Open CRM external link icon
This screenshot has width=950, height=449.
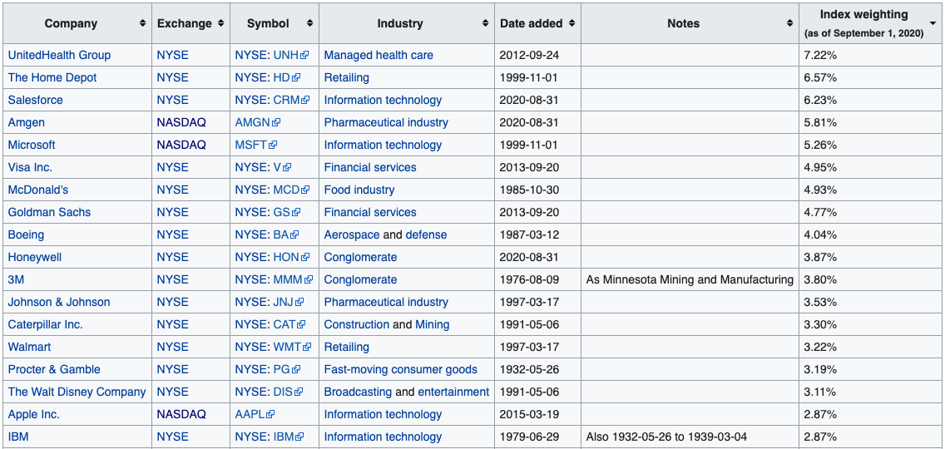305,100
